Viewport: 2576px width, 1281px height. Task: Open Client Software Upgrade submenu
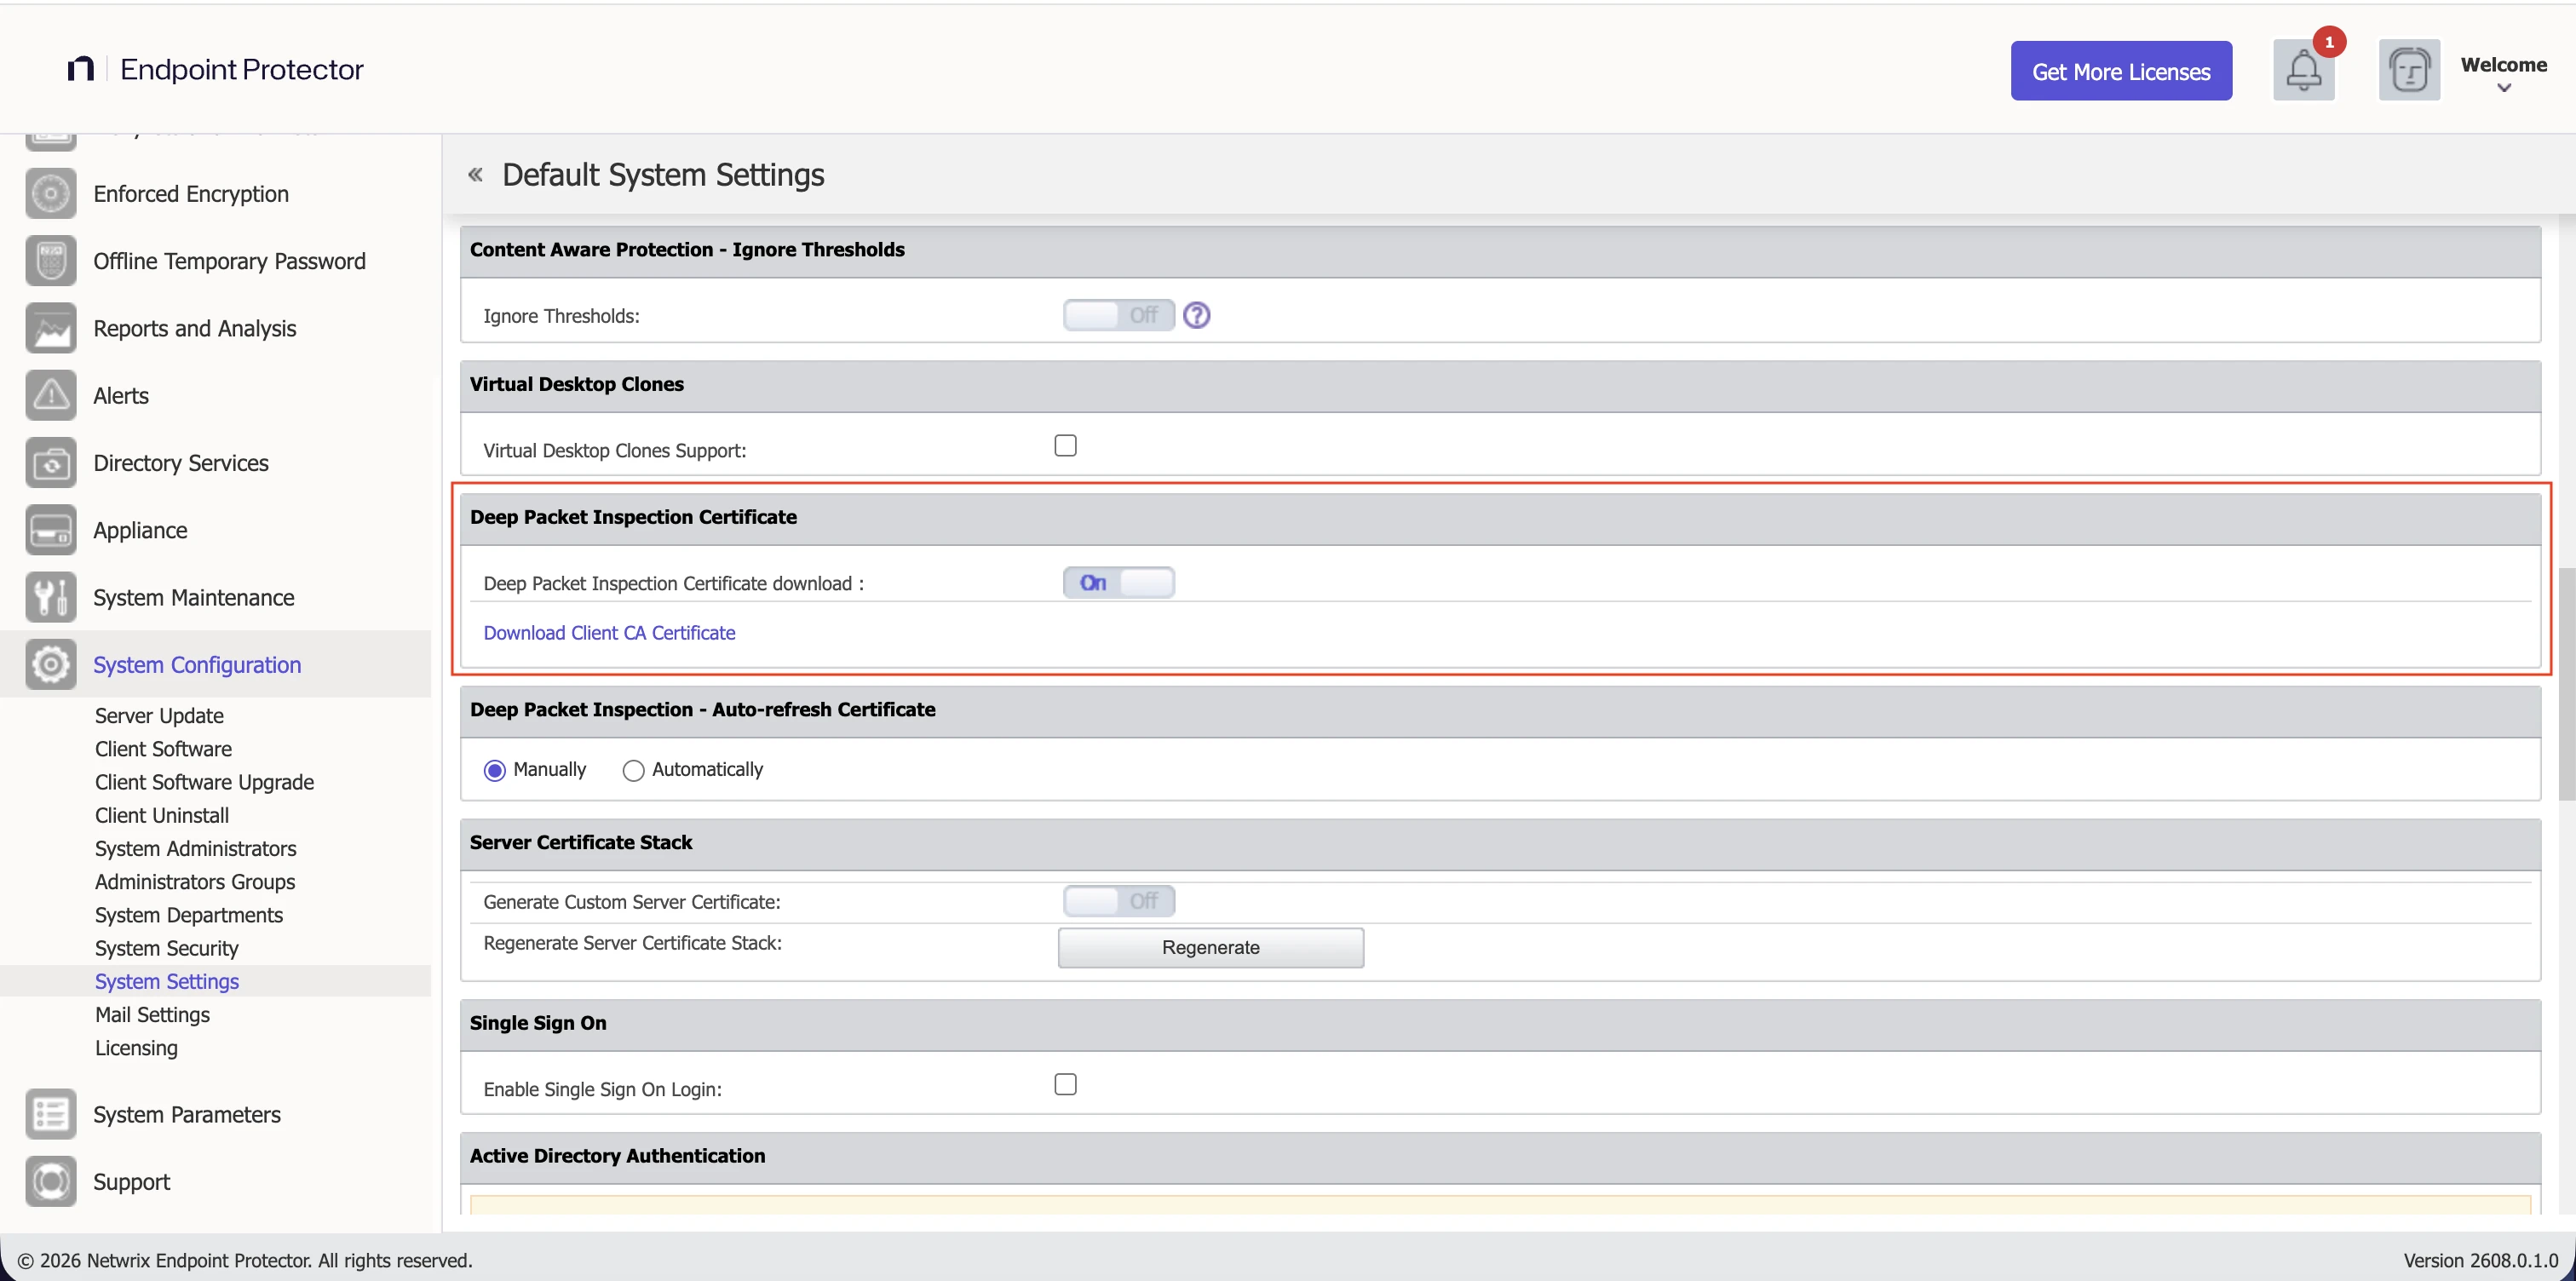click(x=204, y=782)
